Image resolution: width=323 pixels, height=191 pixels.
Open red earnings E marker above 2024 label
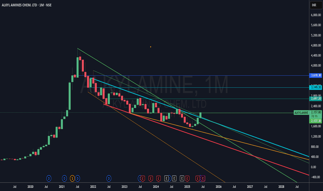pyautogui.click(x=158, y=178)
